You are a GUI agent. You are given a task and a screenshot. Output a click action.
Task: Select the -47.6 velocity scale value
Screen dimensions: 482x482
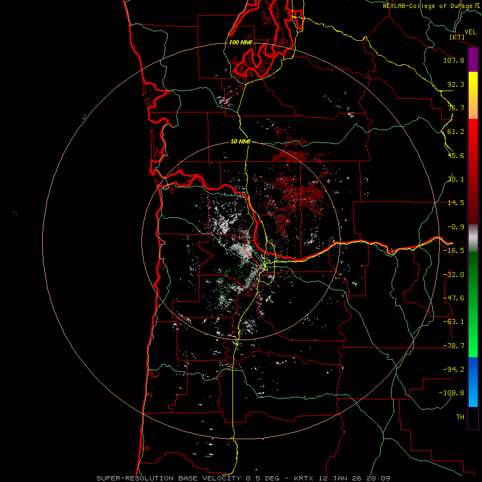pyautogui.click(x=454, y=298)
